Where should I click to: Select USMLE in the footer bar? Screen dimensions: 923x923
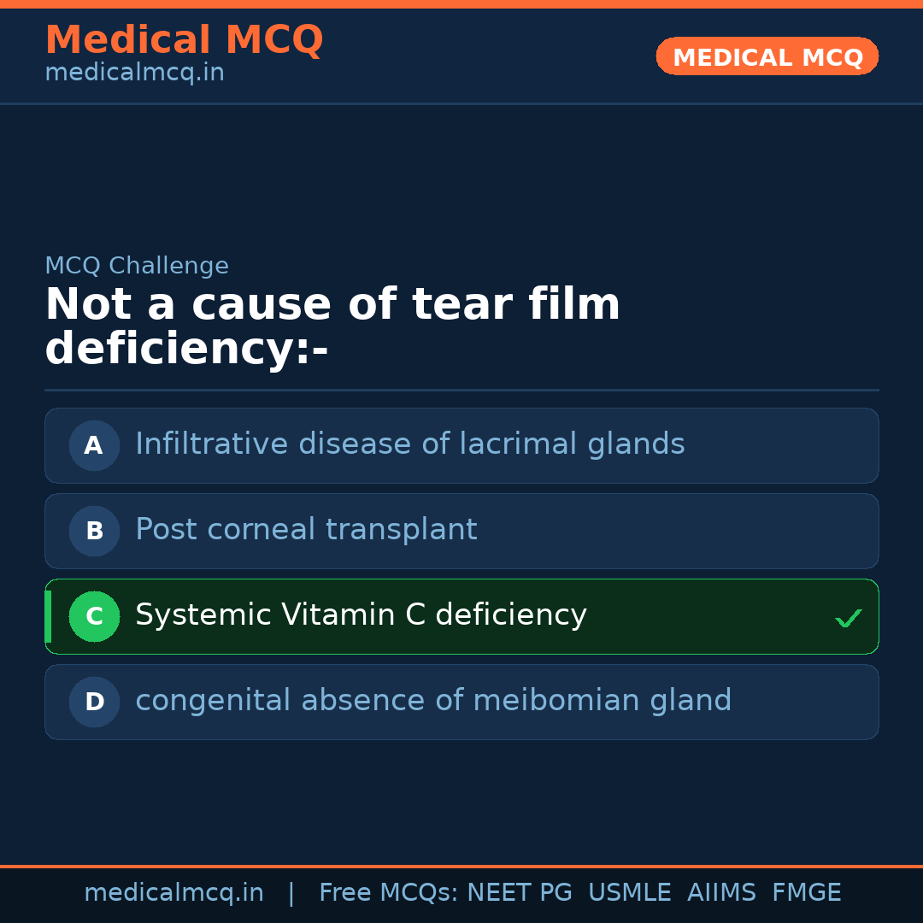(x=629, y=893)
